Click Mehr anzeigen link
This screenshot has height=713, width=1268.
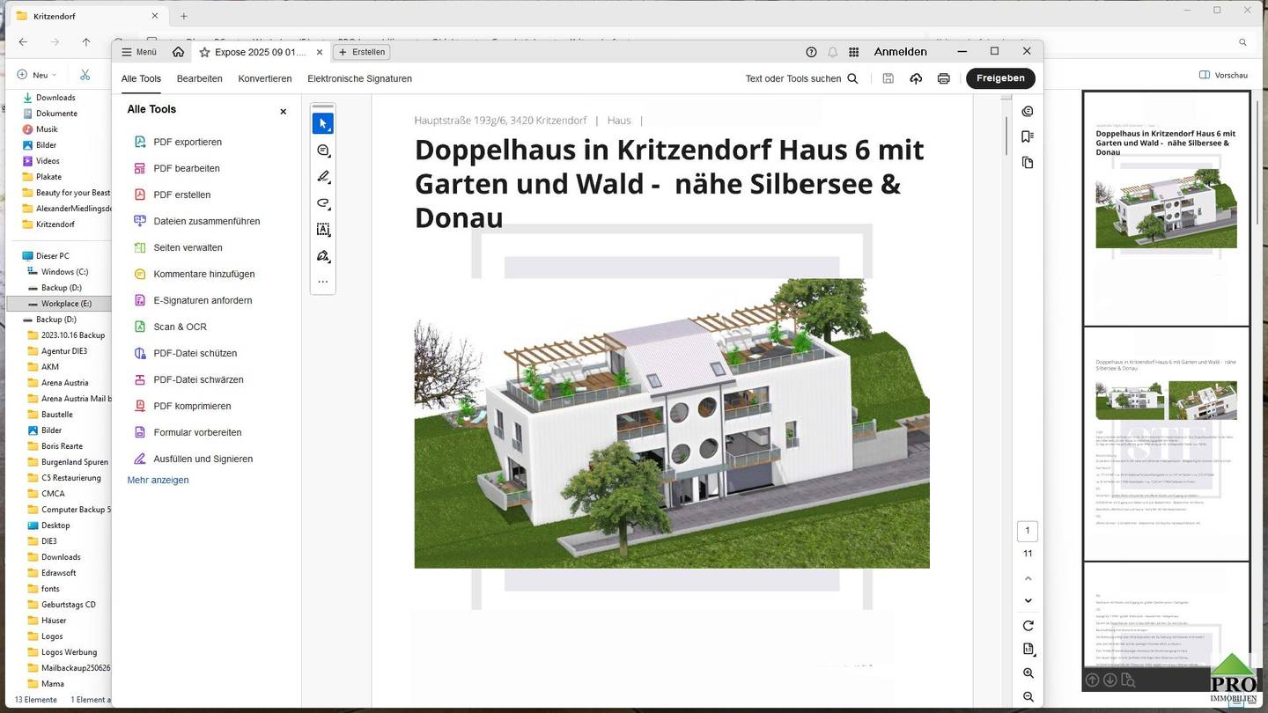[158, 480]
